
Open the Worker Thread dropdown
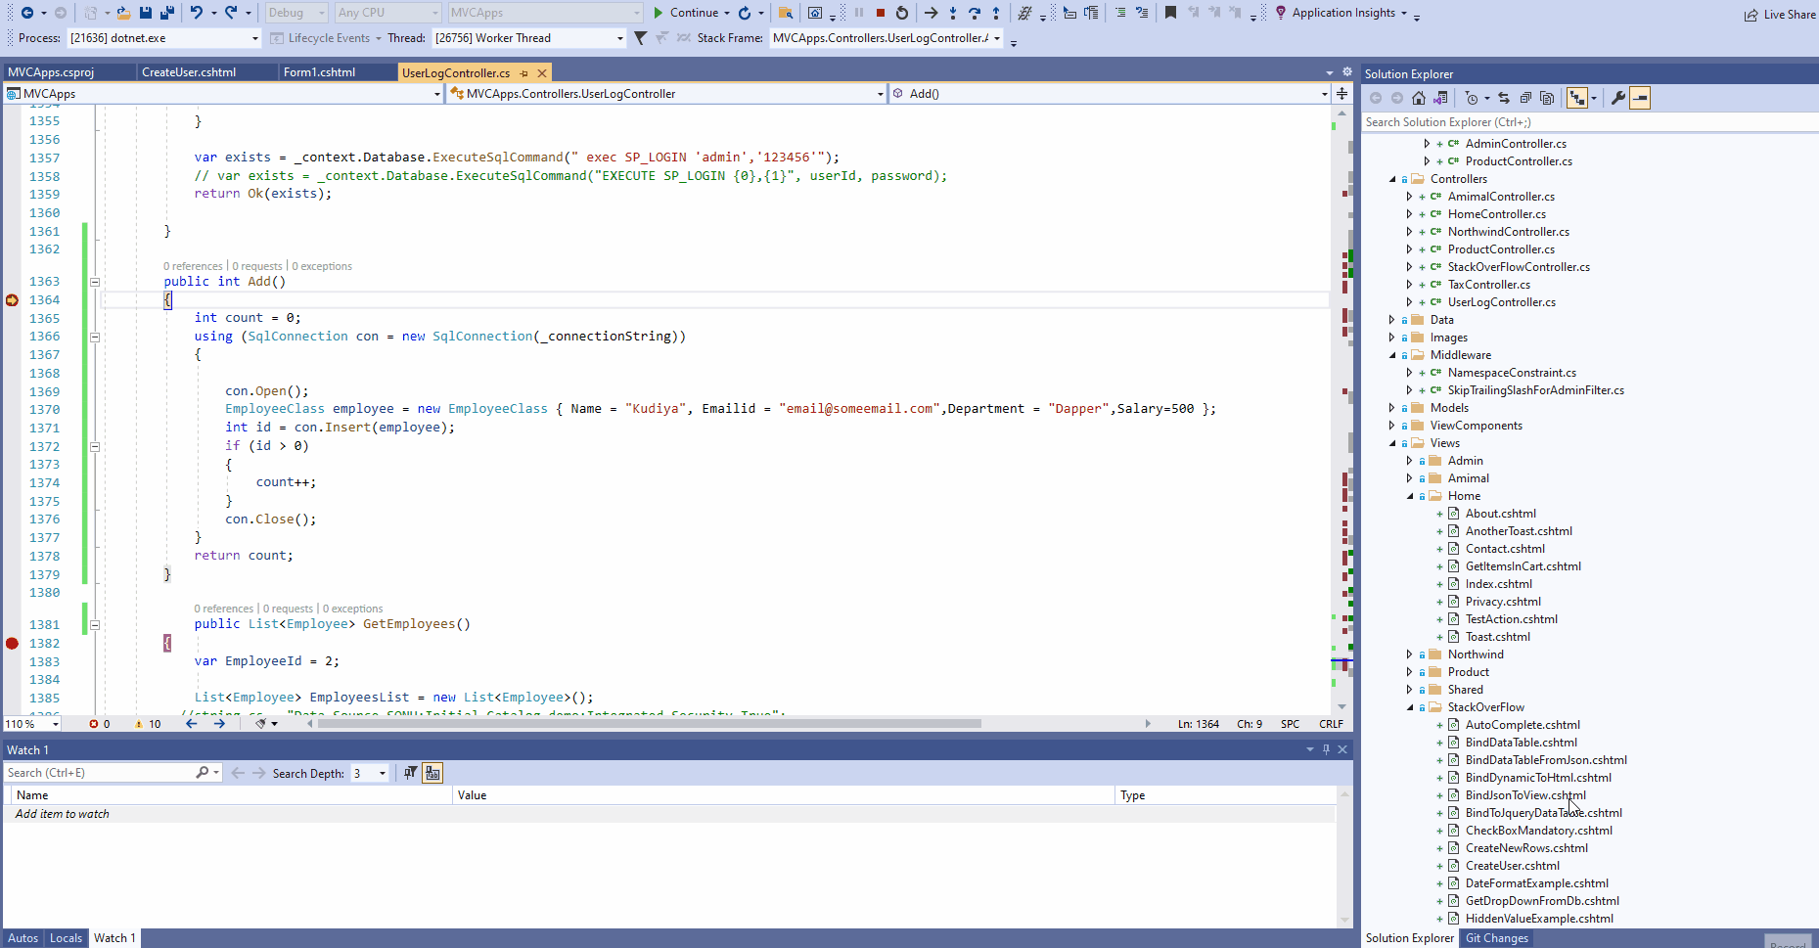click(618, 38)
